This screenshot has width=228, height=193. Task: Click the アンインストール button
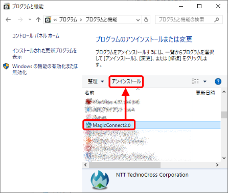126,81
